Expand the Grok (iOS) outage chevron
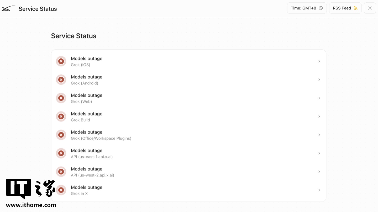 click(319, 61)
